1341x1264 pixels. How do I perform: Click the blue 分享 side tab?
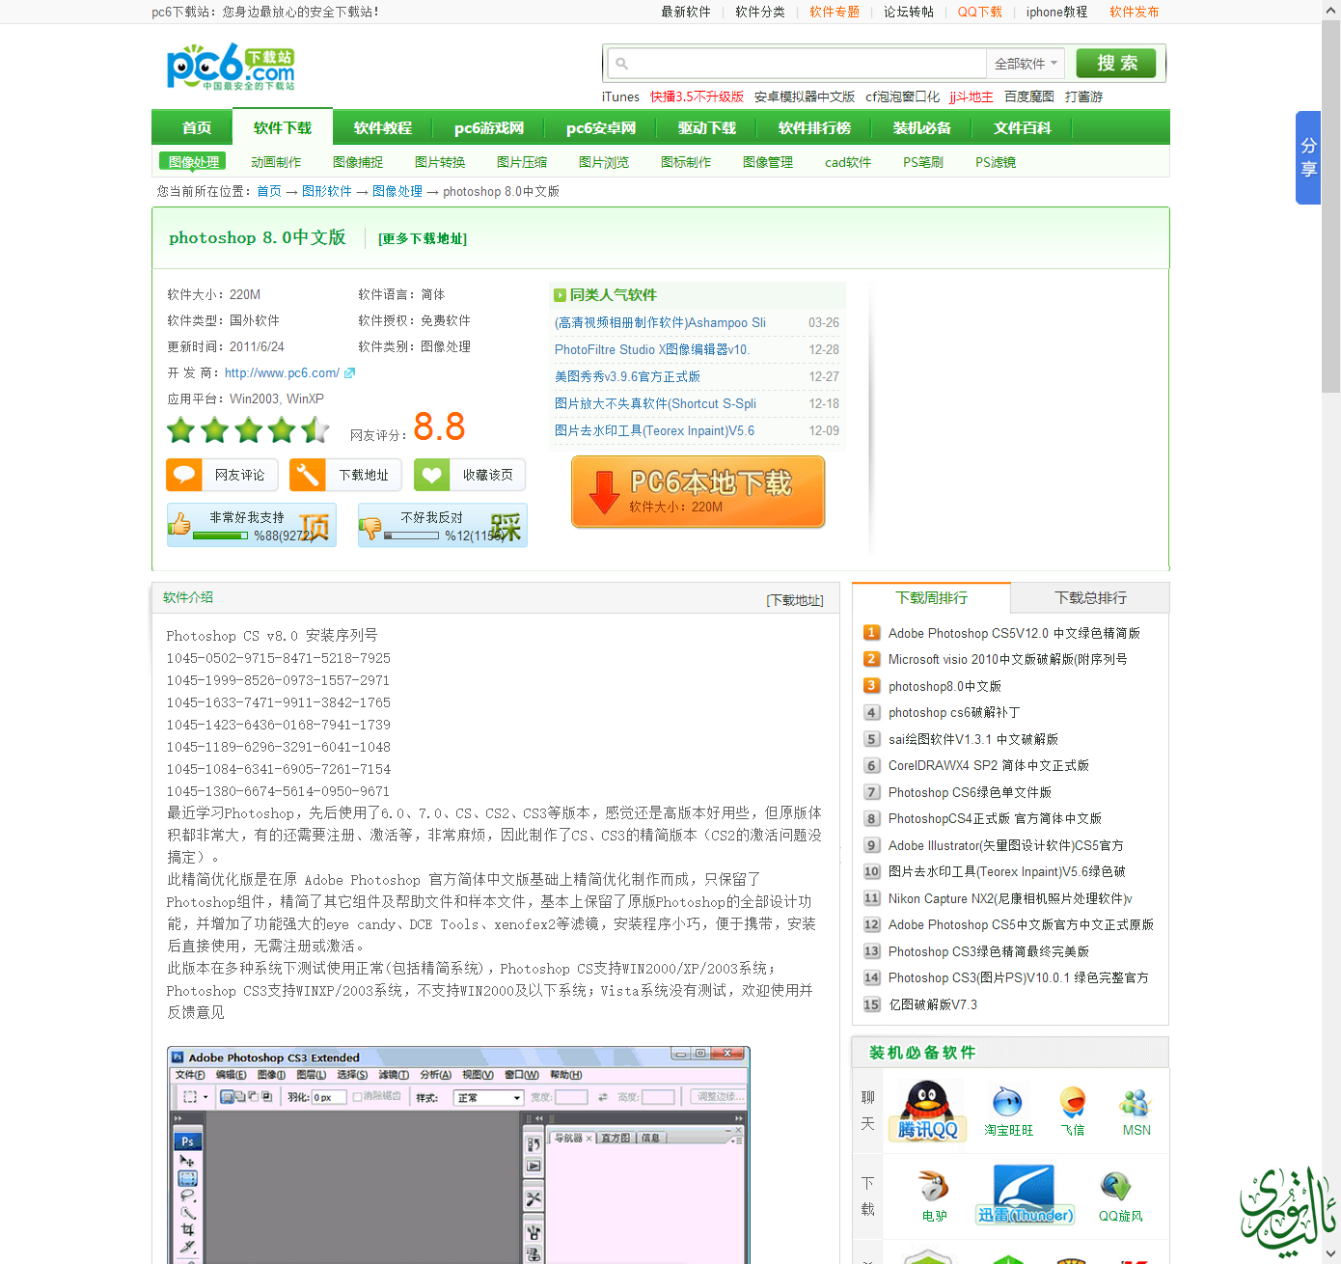(1308, 157)
